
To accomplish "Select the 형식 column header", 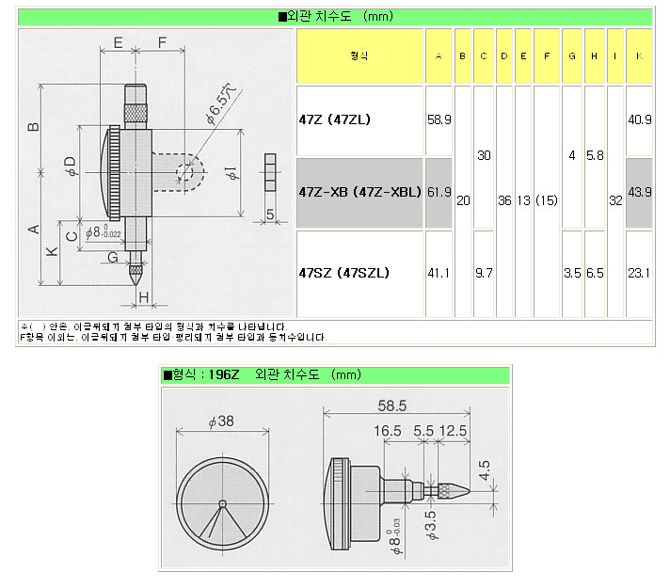I will coord(359,56).
